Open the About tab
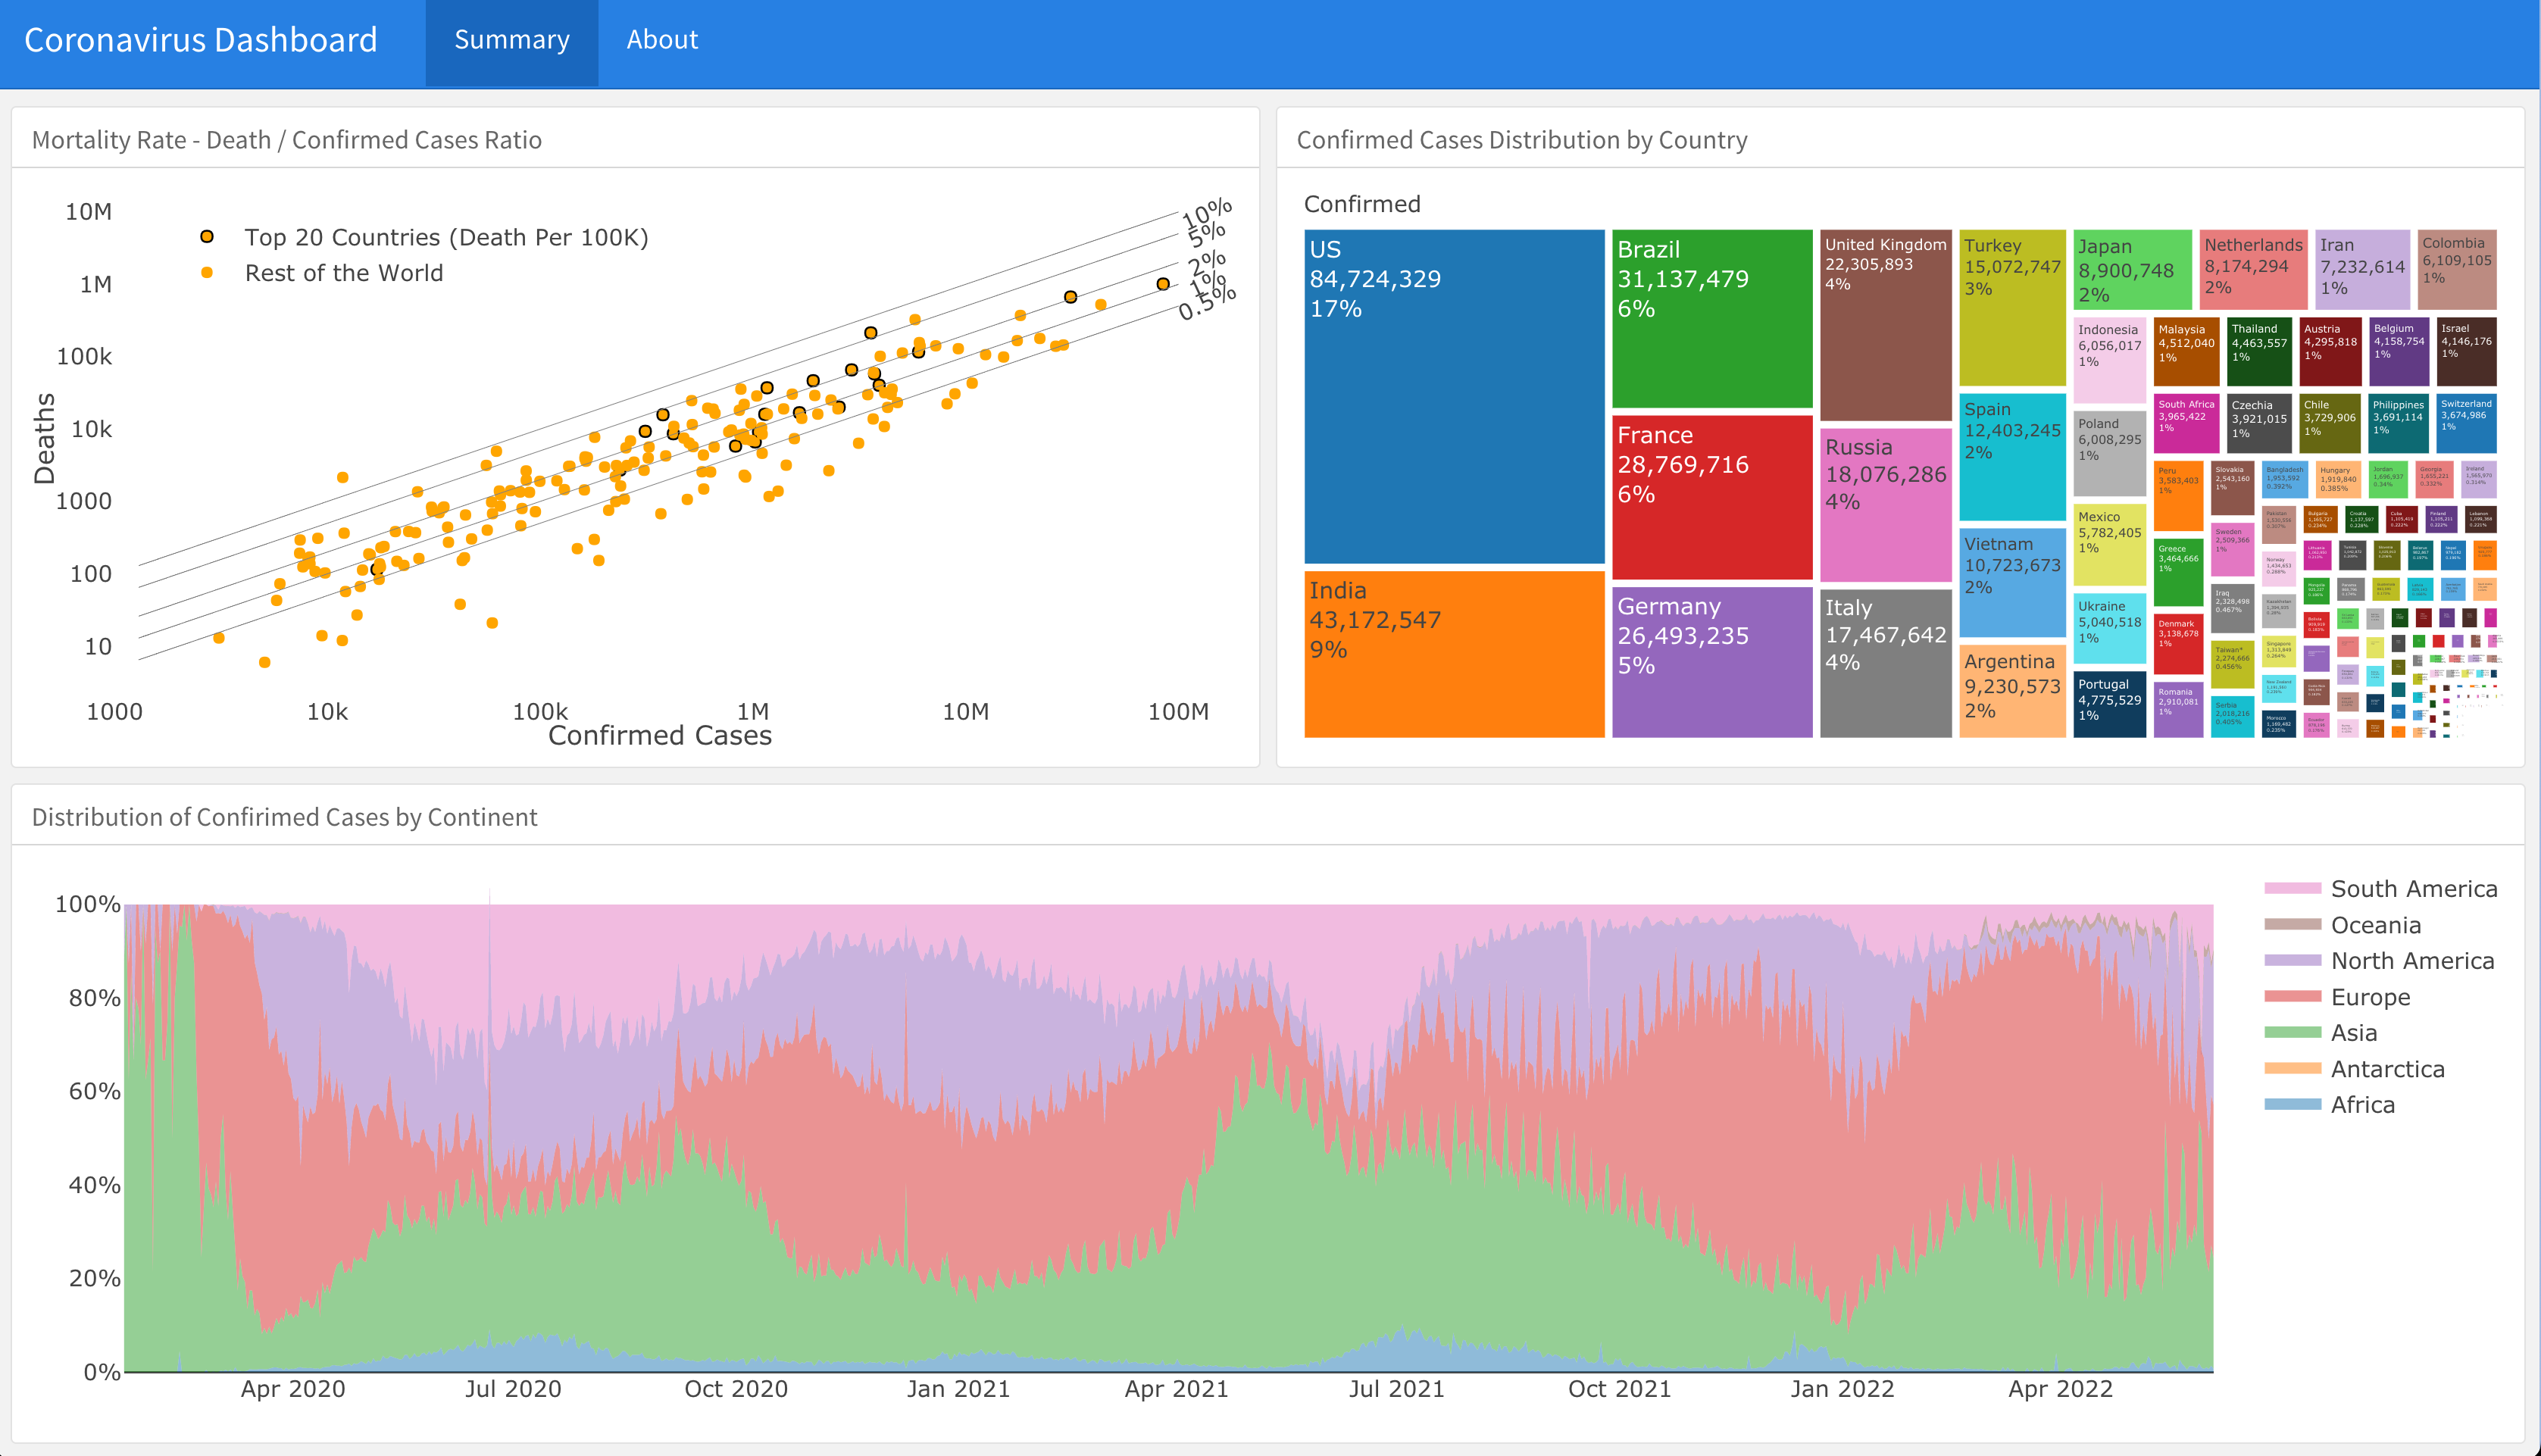Screen dimensions: 2541x1456 click(661, 40)
